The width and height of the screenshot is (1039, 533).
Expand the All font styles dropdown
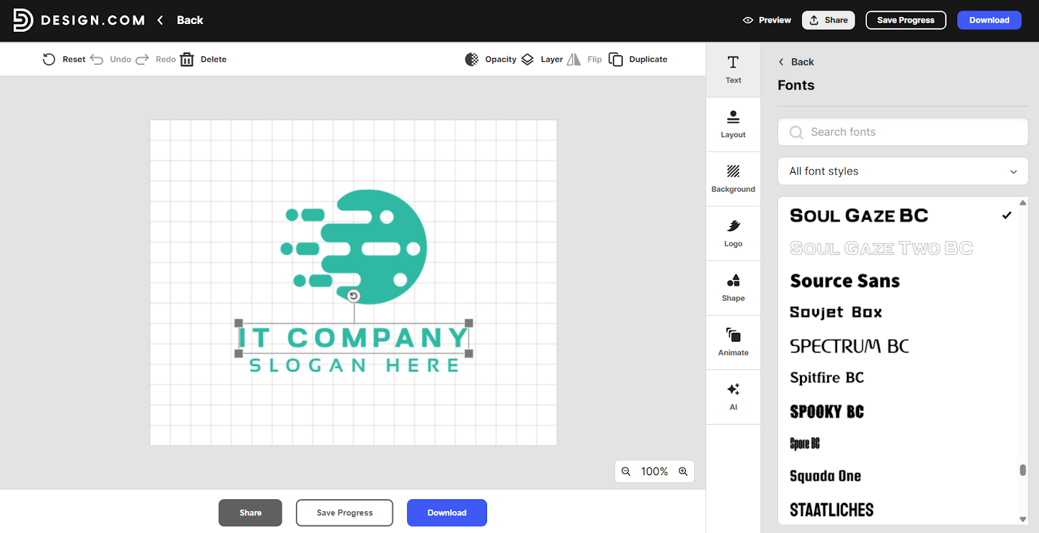click(903, 171)
